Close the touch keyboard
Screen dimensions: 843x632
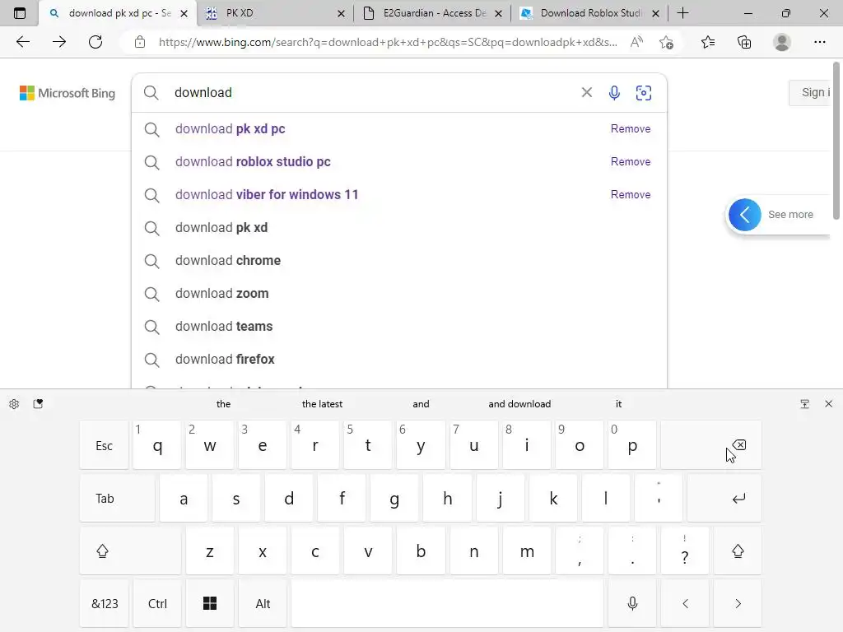(x=828, y=404)
